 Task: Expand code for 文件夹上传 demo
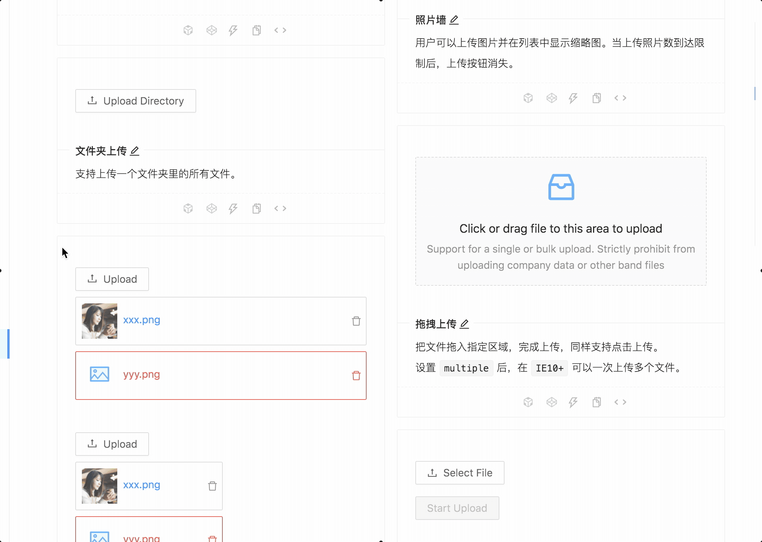pos(280,208)
